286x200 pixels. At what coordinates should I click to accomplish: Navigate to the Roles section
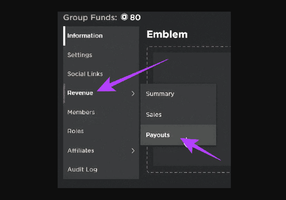[x=75, y=131]
